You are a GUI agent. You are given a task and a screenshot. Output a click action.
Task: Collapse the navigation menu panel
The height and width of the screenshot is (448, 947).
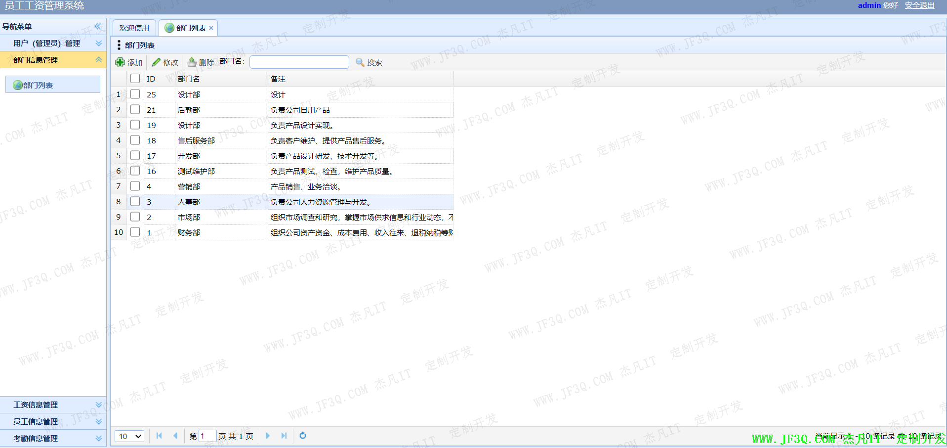[x=98, y=26]
